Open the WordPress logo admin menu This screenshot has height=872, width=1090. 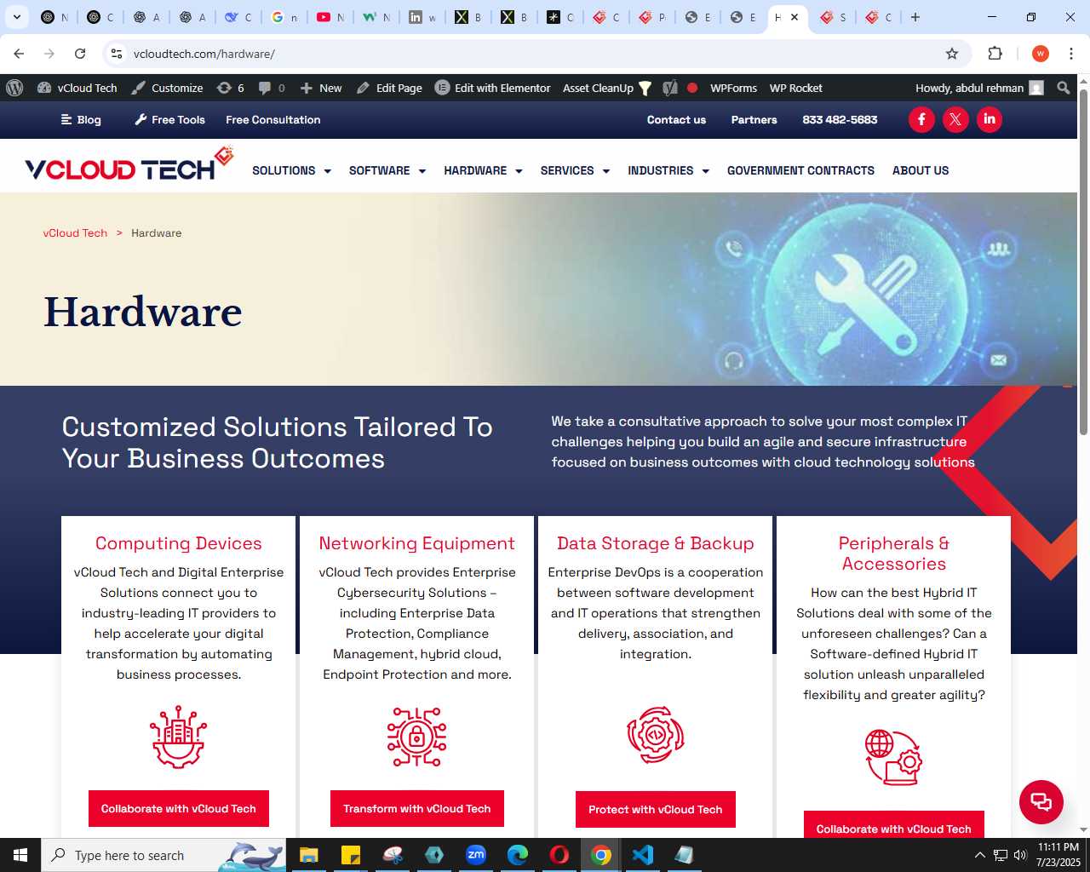pyautogui.click(x=14, y=88)
